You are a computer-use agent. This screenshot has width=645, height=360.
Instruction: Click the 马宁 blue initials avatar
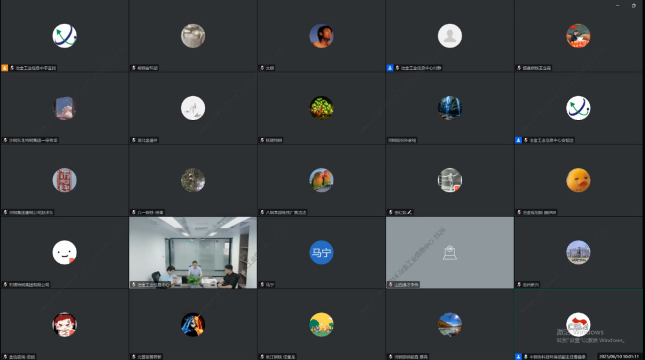click(x=321, y=253)
